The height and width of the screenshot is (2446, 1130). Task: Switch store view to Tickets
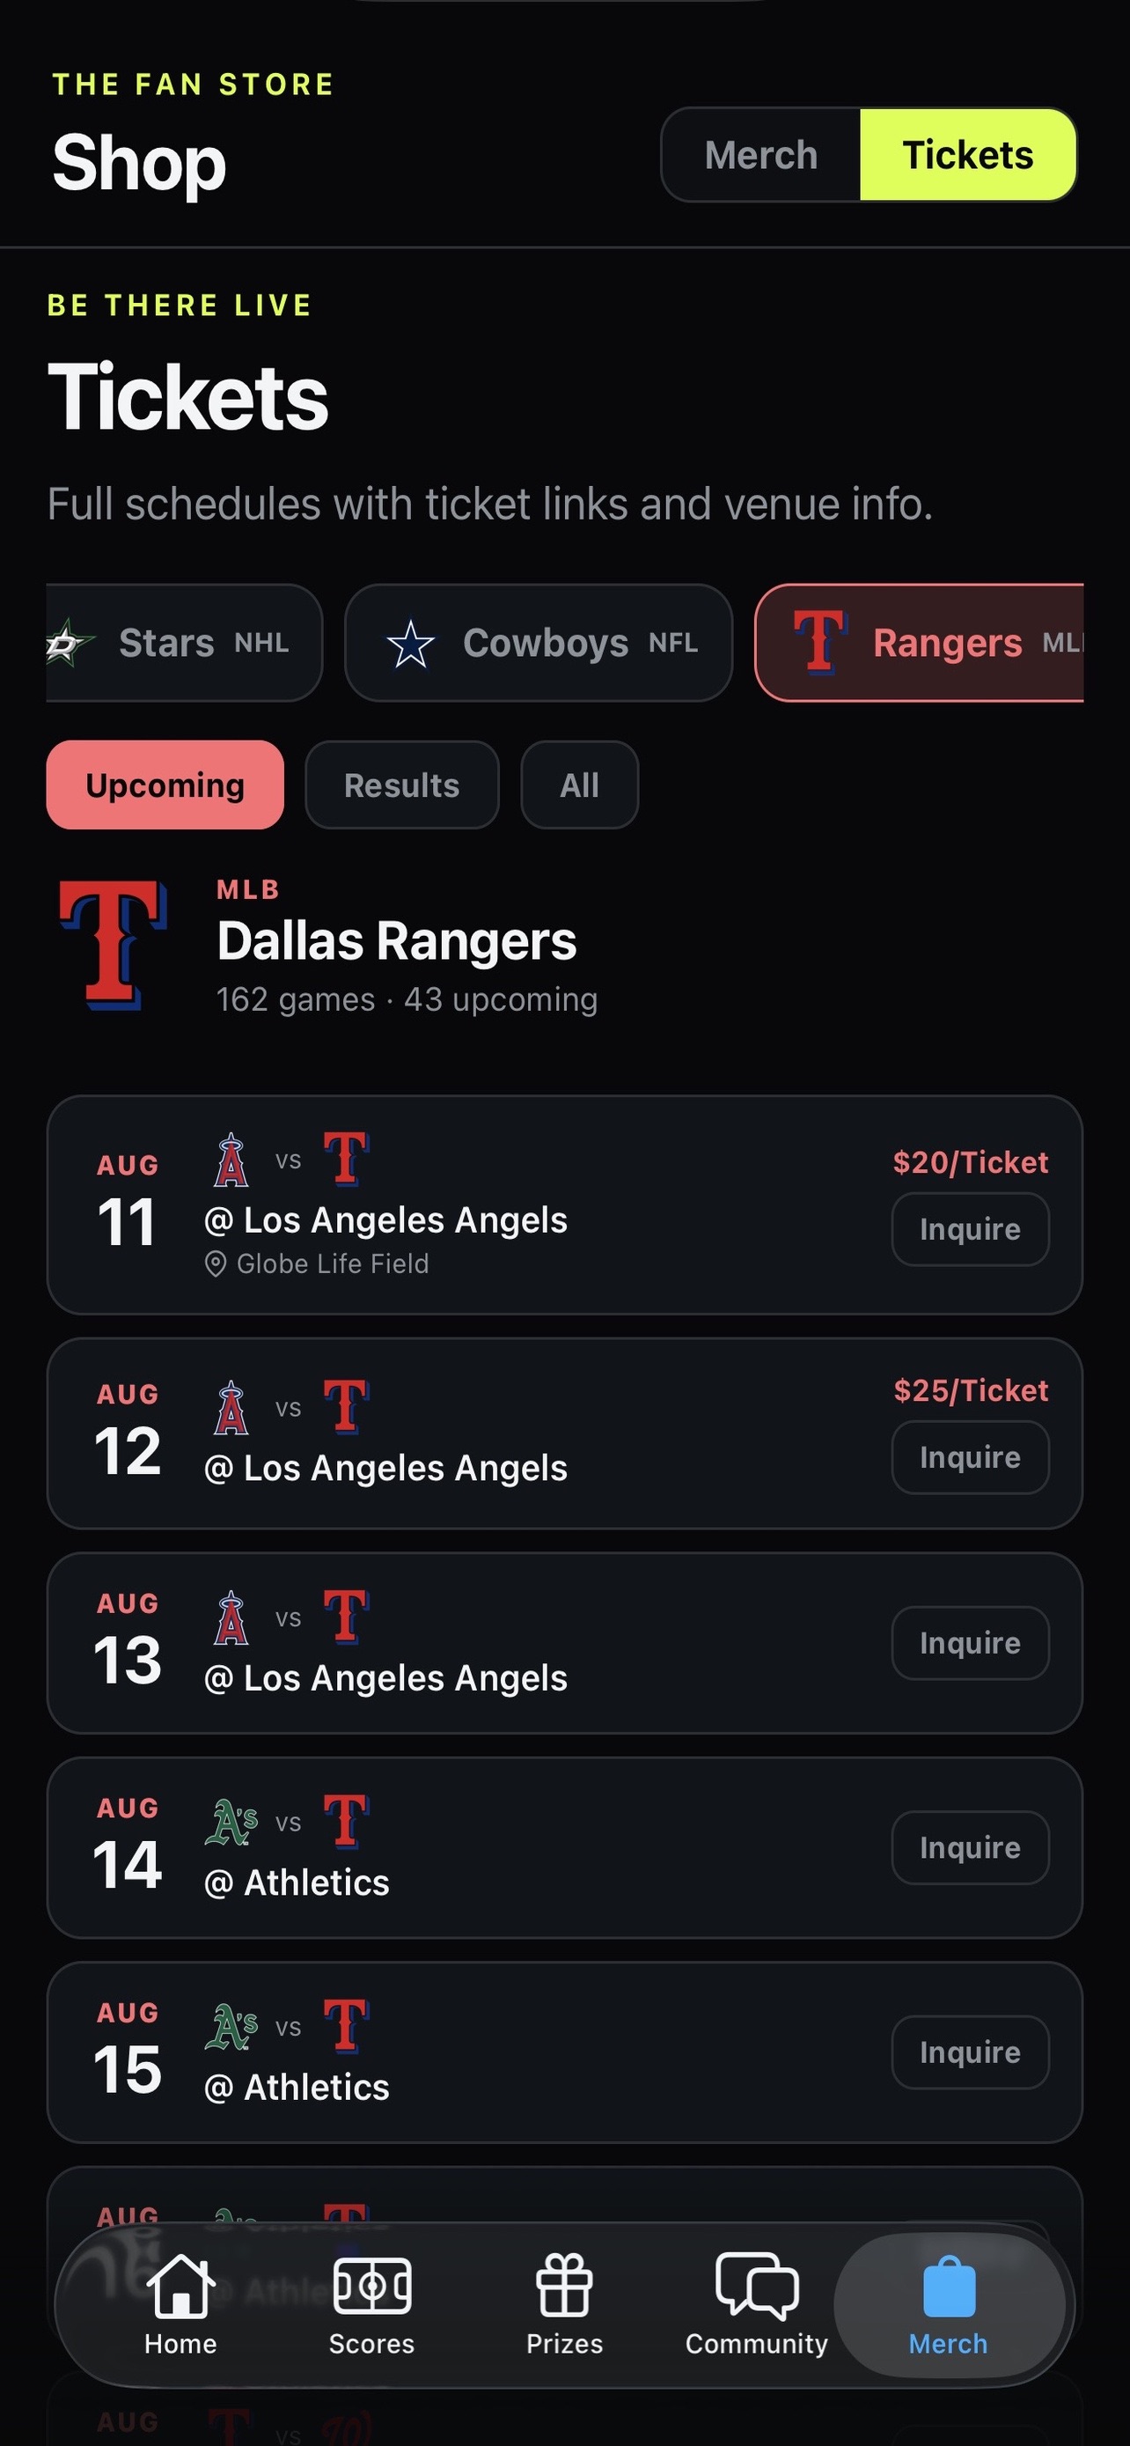click(x=968, y=155)
